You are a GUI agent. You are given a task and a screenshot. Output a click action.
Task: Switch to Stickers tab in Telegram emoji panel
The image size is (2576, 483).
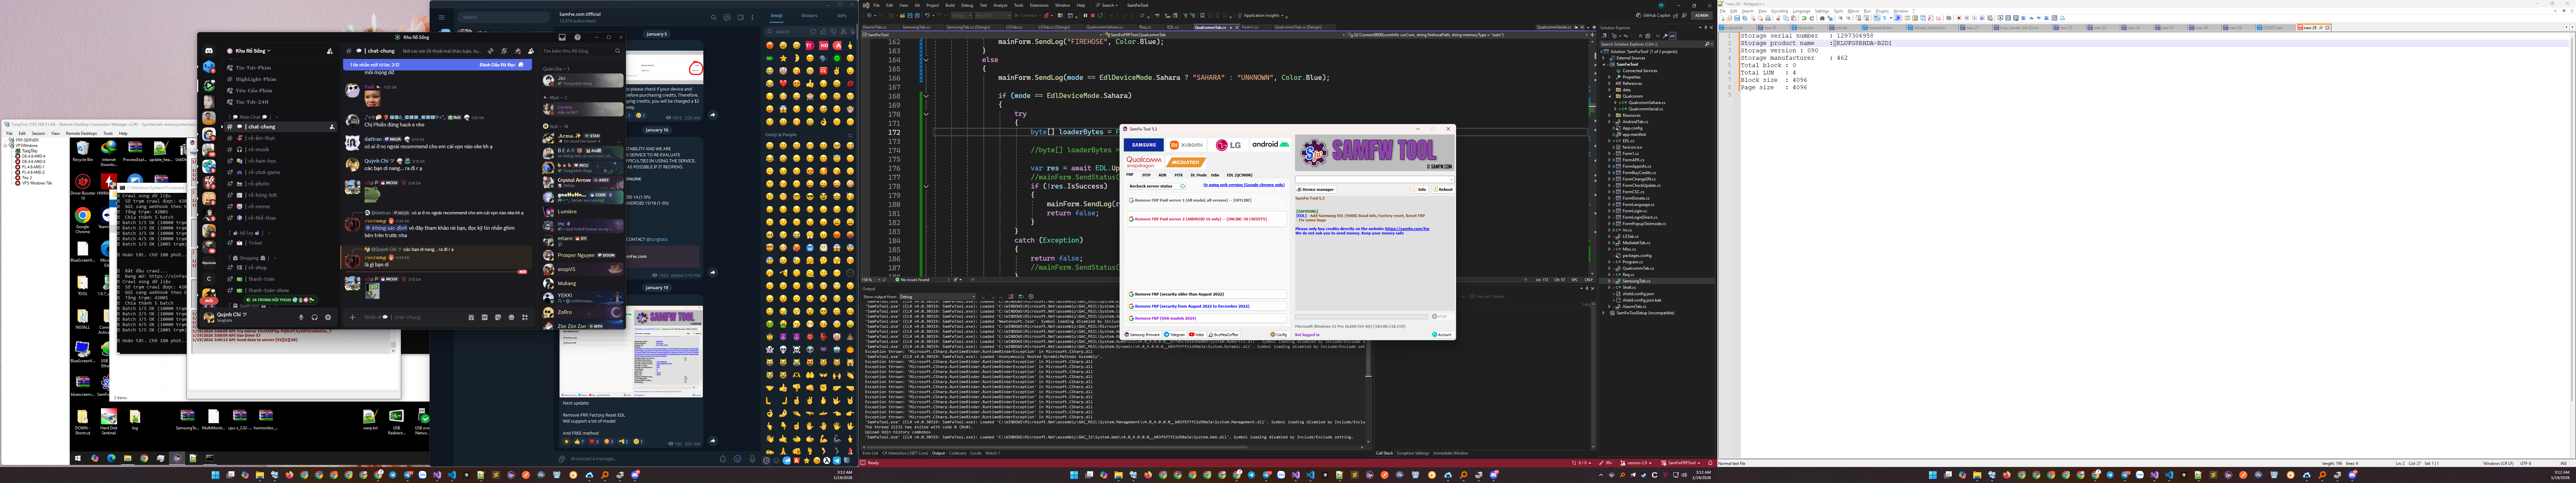pos(809,16)
